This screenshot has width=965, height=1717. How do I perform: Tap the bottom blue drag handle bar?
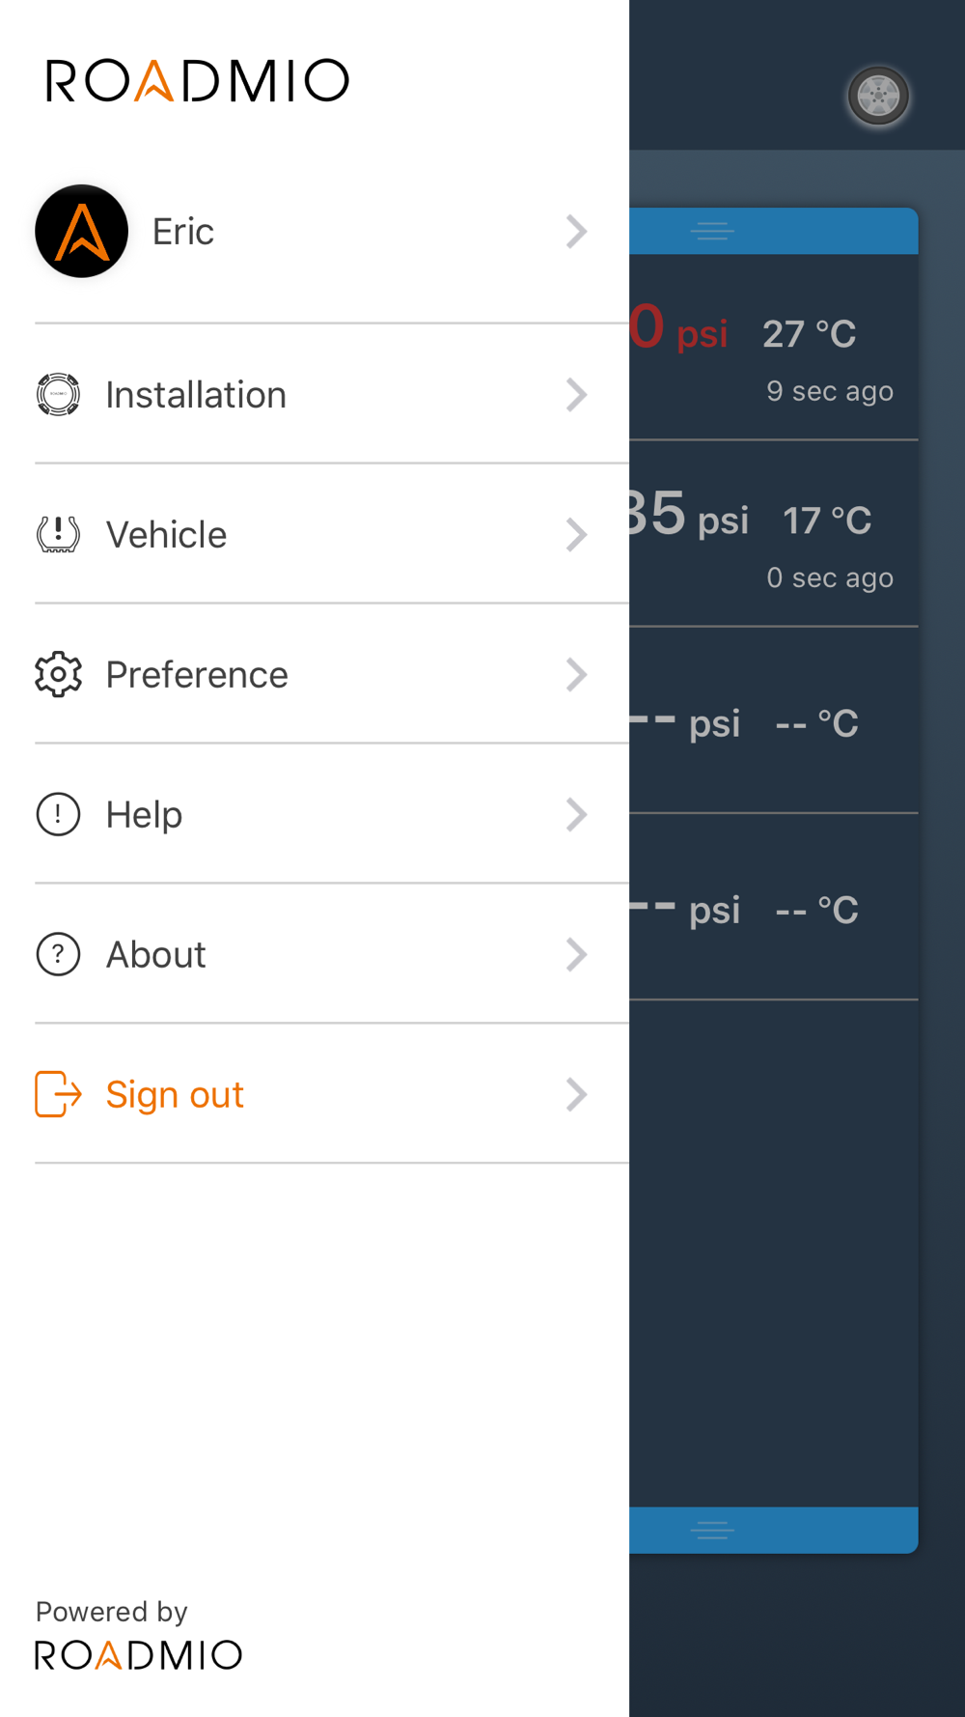coord(773,1530)
